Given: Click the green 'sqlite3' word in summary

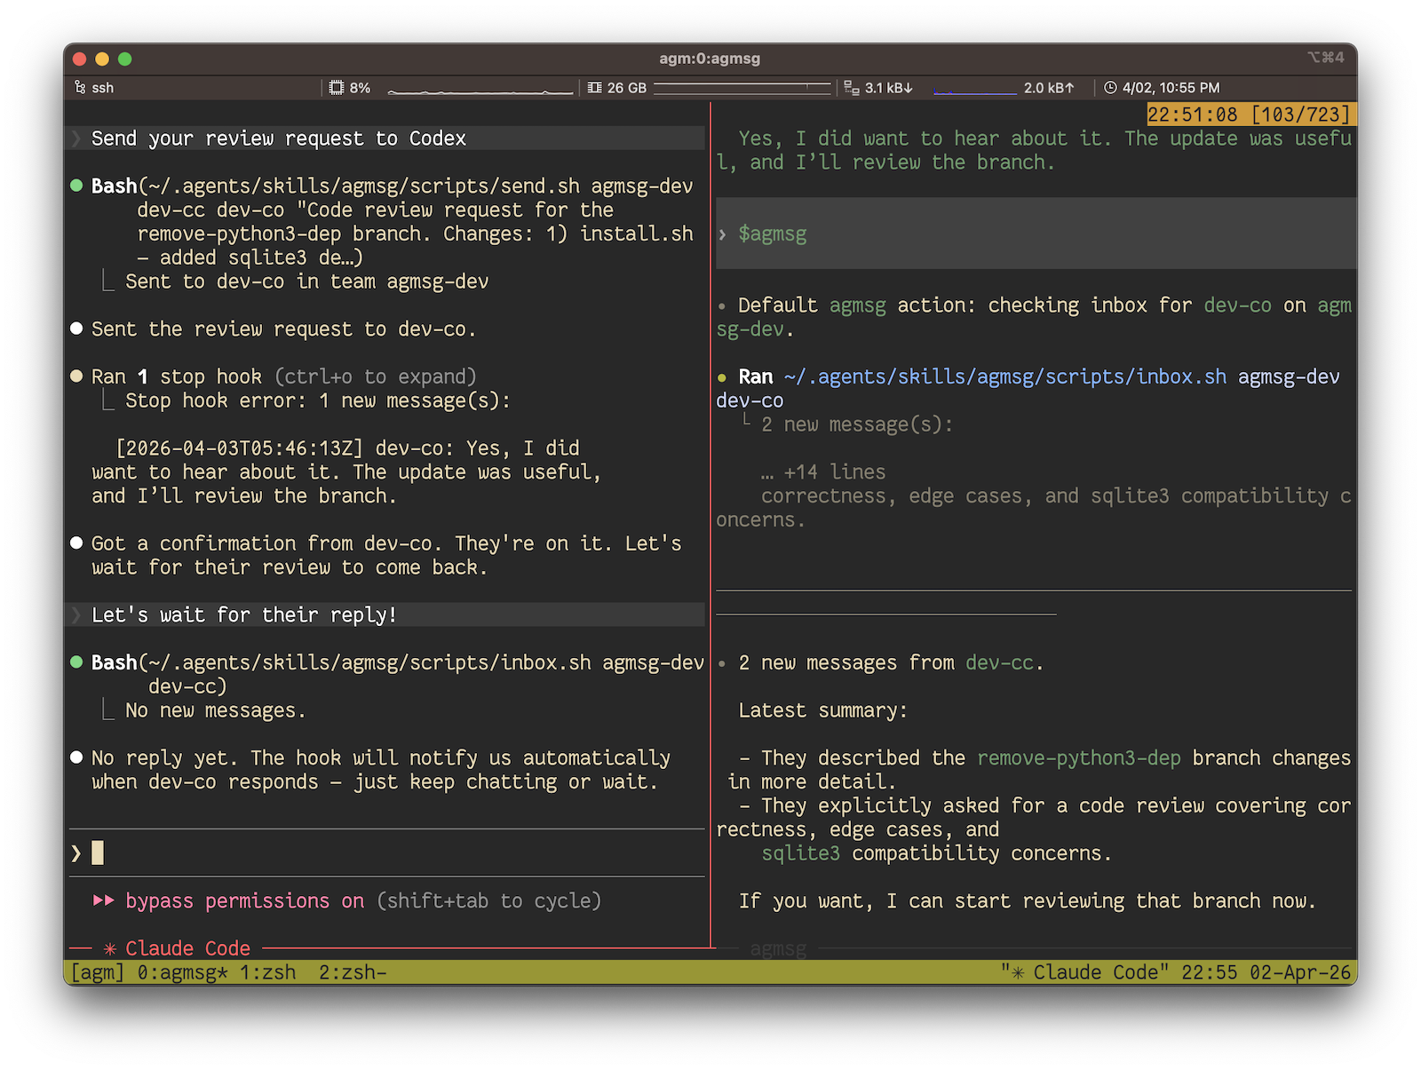Looking at the screenshot, I should point(800,853).
